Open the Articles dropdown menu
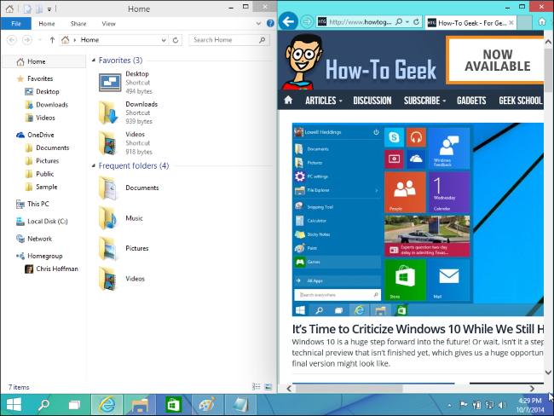 324,101
